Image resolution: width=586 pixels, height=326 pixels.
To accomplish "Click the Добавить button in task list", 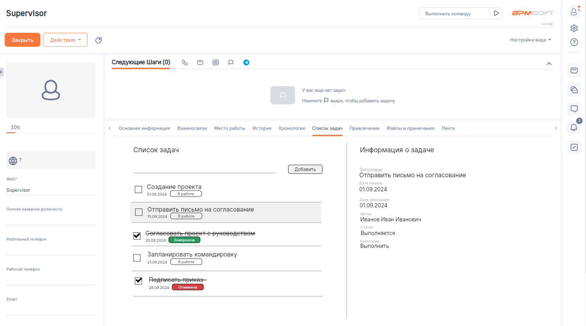I will point(305,169).
